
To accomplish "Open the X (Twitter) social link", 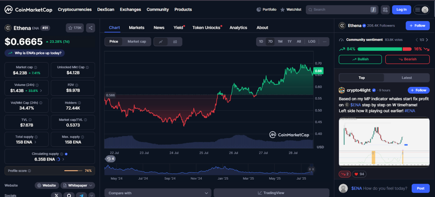I will (56, 195).
